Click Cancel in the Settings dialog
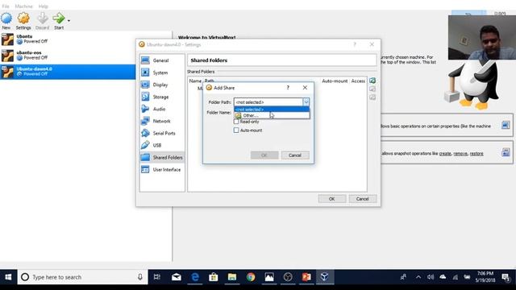The width and height of the screenshot is (516, 290). [362, 199]
